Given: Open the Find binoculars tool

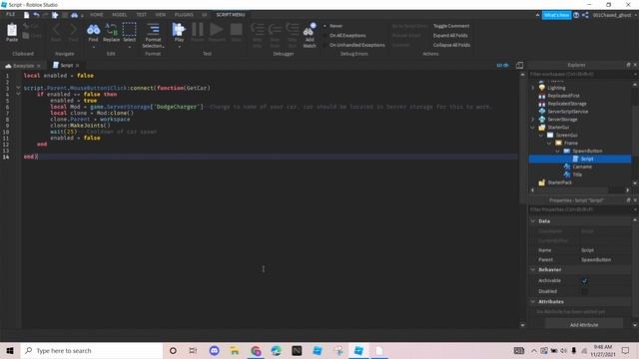Looking at the screenshot, I should point(93,29).
